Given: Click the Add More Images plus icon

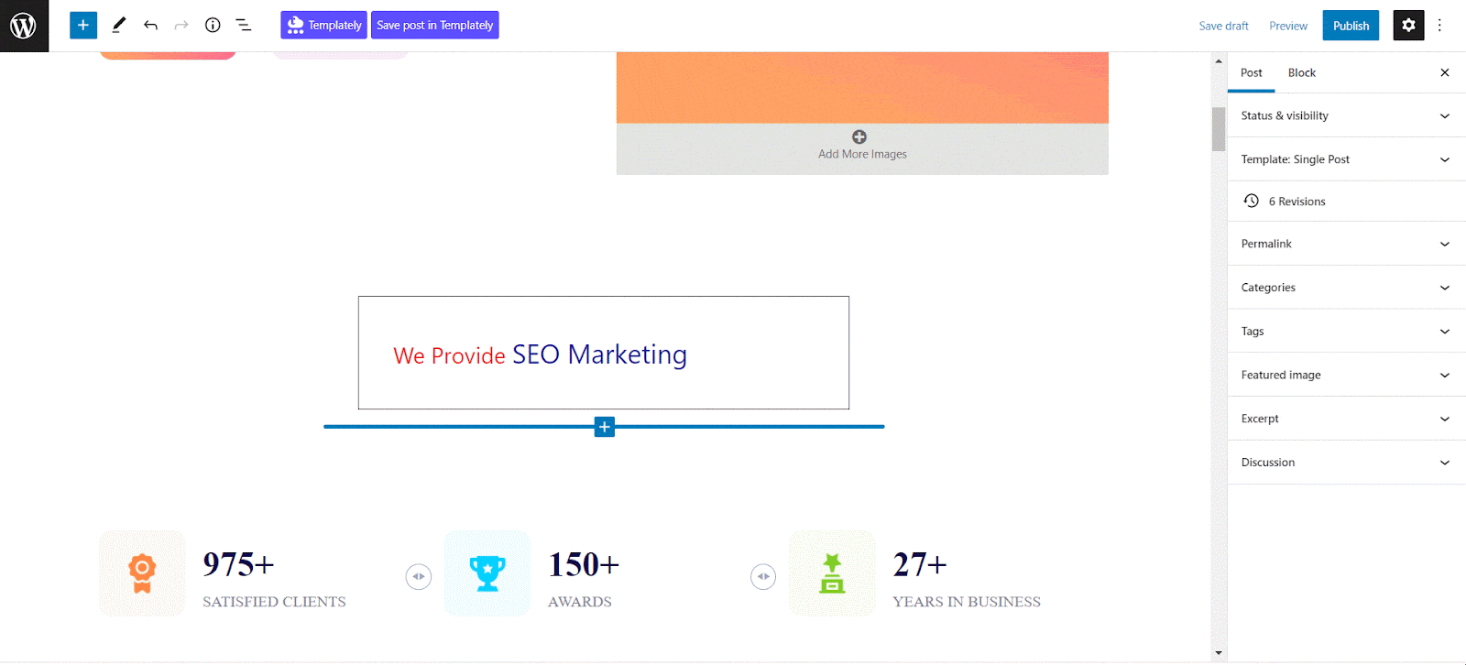Looking at the screenshot, I should (859, 136).
